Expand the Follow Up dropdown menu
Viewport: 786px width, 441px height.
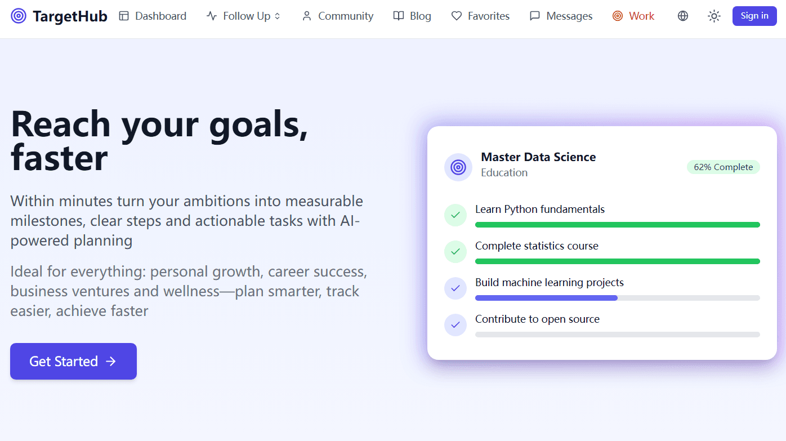click(x=243, y=16)
